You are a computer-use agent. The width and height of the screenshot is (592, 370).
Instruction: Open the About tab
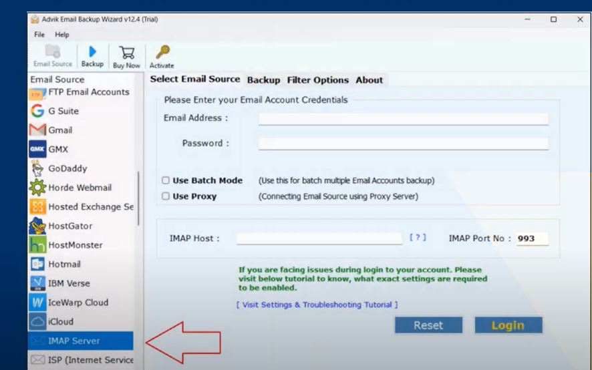[x=369, y=80]
